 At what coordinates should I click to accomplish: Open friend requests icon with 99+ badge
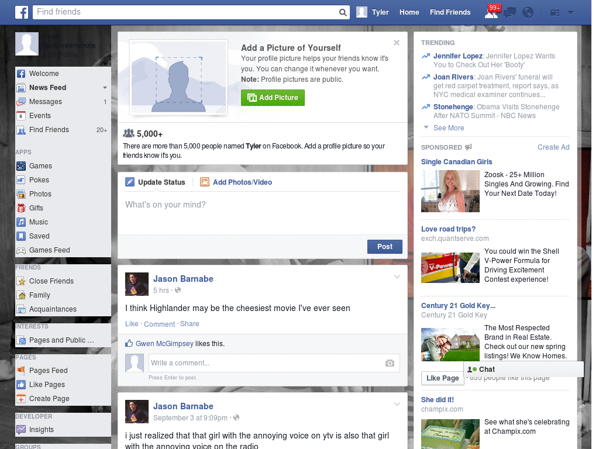pyautogui.click(x=491, y=13)
